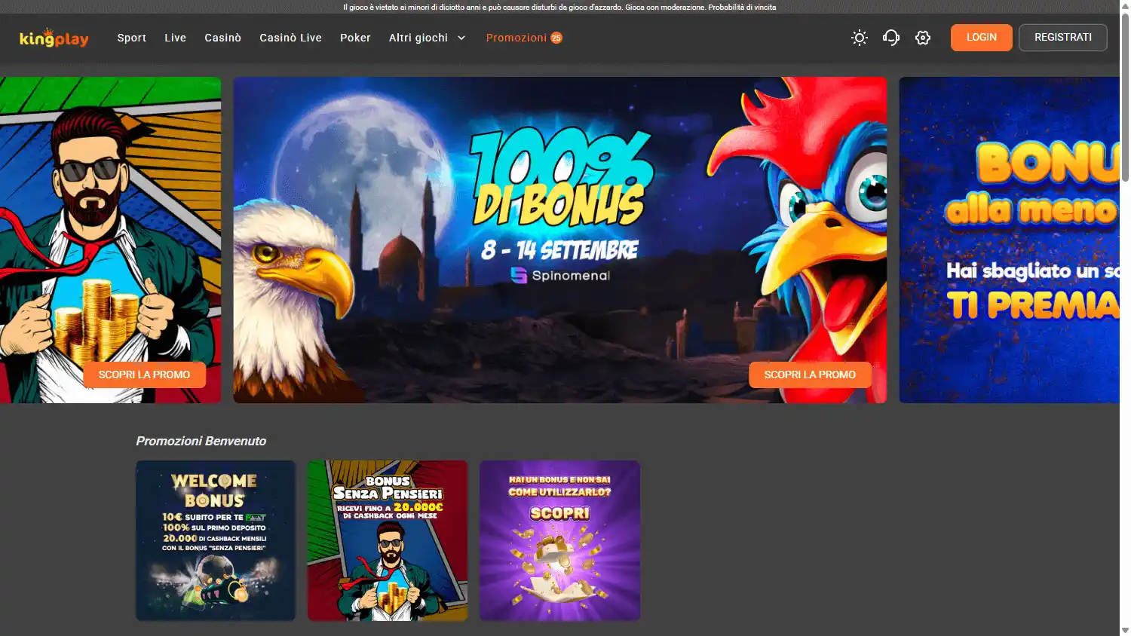Click the Kingplay logo

54,38
